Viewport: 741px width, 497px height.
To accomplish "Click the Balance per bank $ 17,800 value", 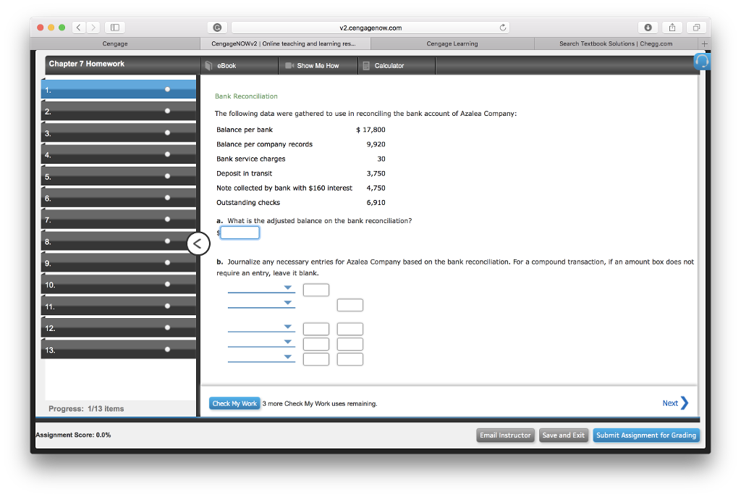I will click(x=370, y=130).
